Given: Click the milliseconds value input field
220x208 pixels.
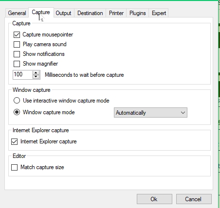Looking at the screenshot, I should click(23, 75).
